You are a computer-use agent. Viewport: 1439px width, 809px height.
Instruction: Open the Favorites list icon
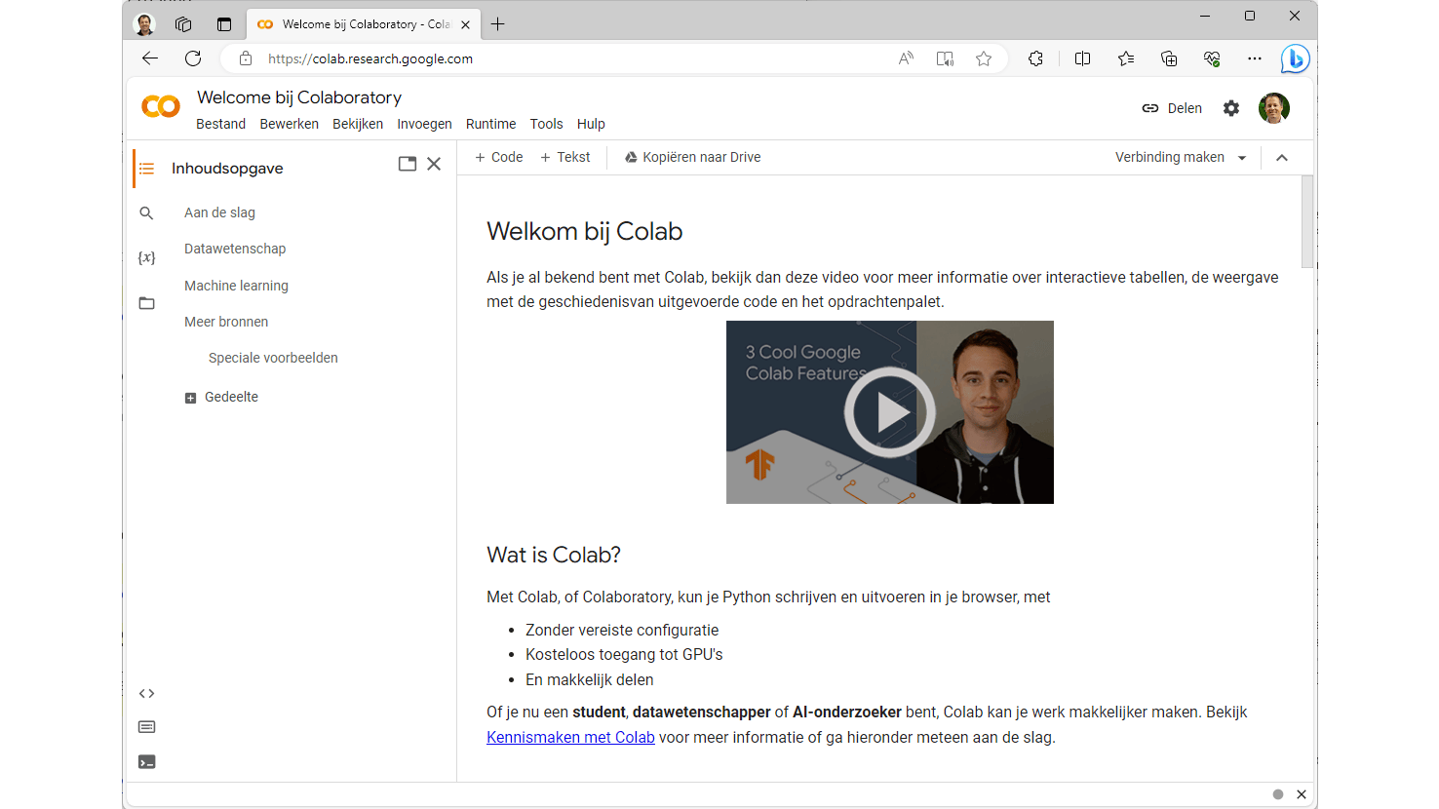click(1126, 58)
